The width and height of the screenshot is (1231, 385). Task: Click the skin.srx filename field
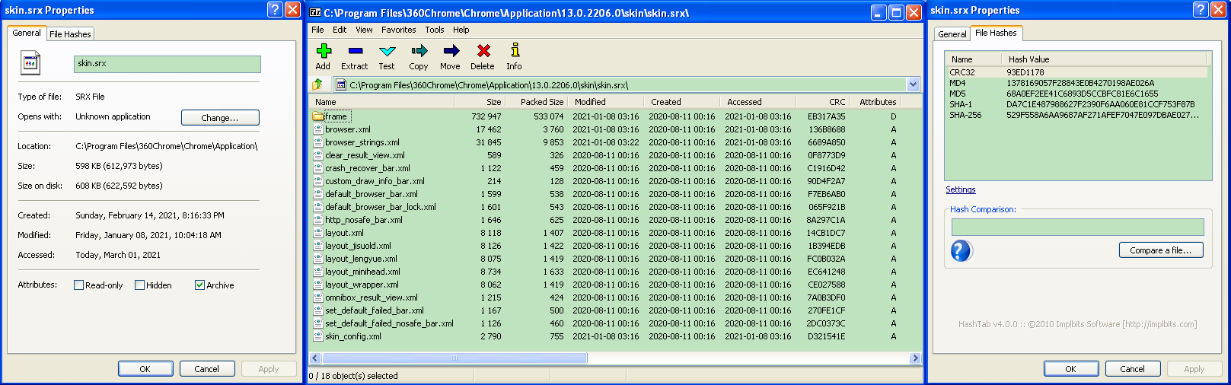[167, 64]
